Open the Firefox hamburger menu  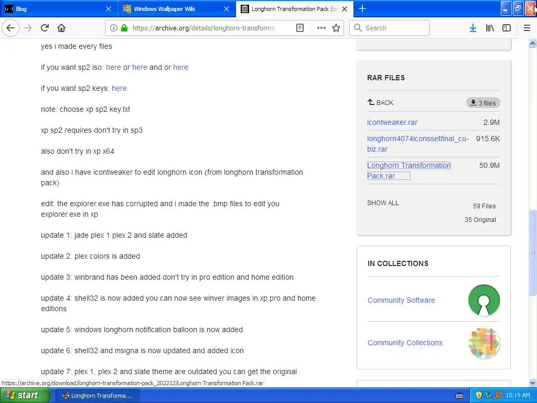click(527, 28)
